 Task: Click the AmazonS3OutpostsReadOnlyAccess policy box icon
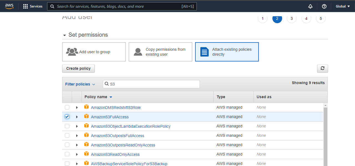tap(86, 145)
